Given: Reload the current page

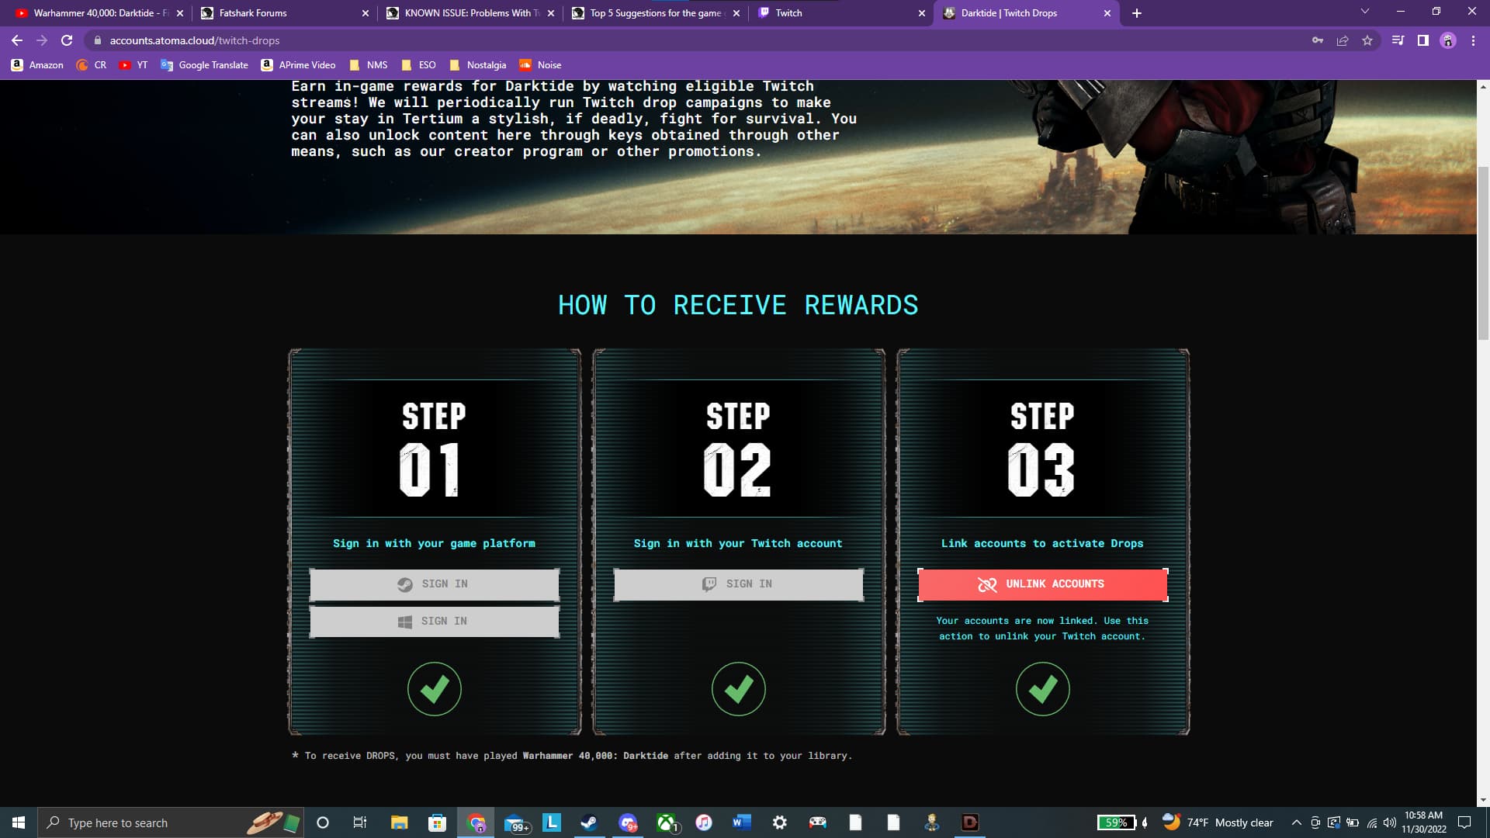Looking at the screenshot, I should pos(67,40).
